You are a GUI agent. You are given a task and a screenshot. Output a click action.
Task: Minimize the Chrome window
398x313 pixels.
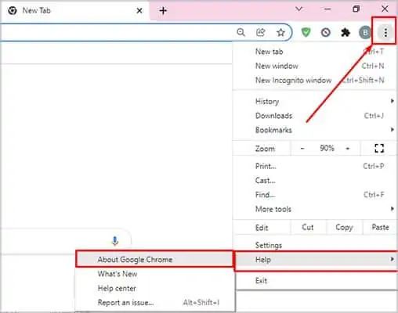tap(327, 9)
